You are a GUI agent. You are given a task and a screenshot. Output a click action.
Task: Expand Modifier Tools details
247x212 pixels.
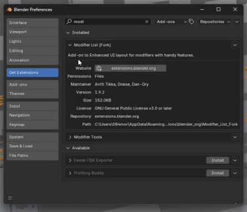tap(70, 137)
